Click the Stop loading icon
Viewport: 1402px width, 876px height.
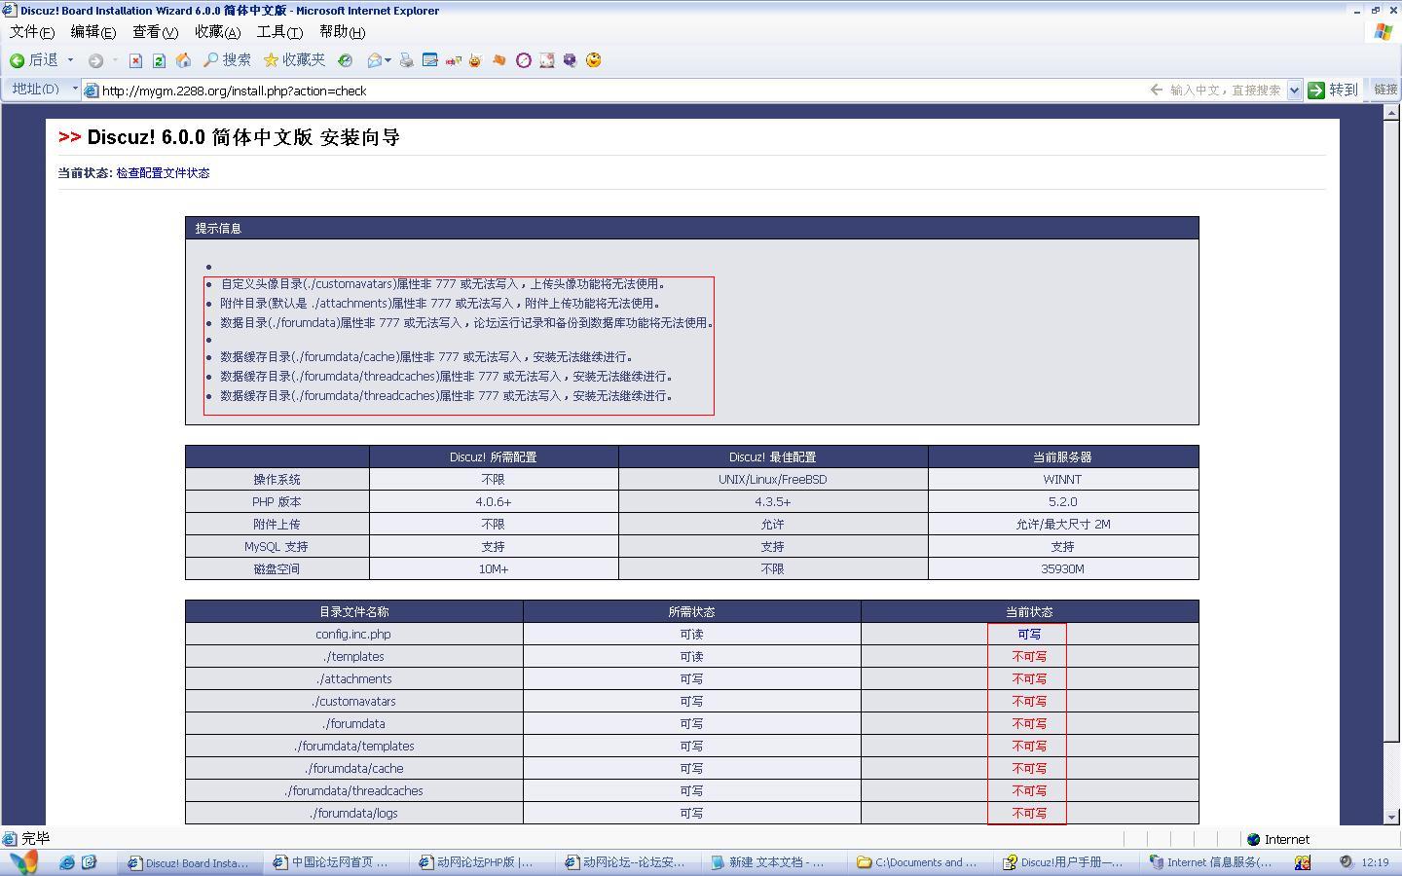135,60
